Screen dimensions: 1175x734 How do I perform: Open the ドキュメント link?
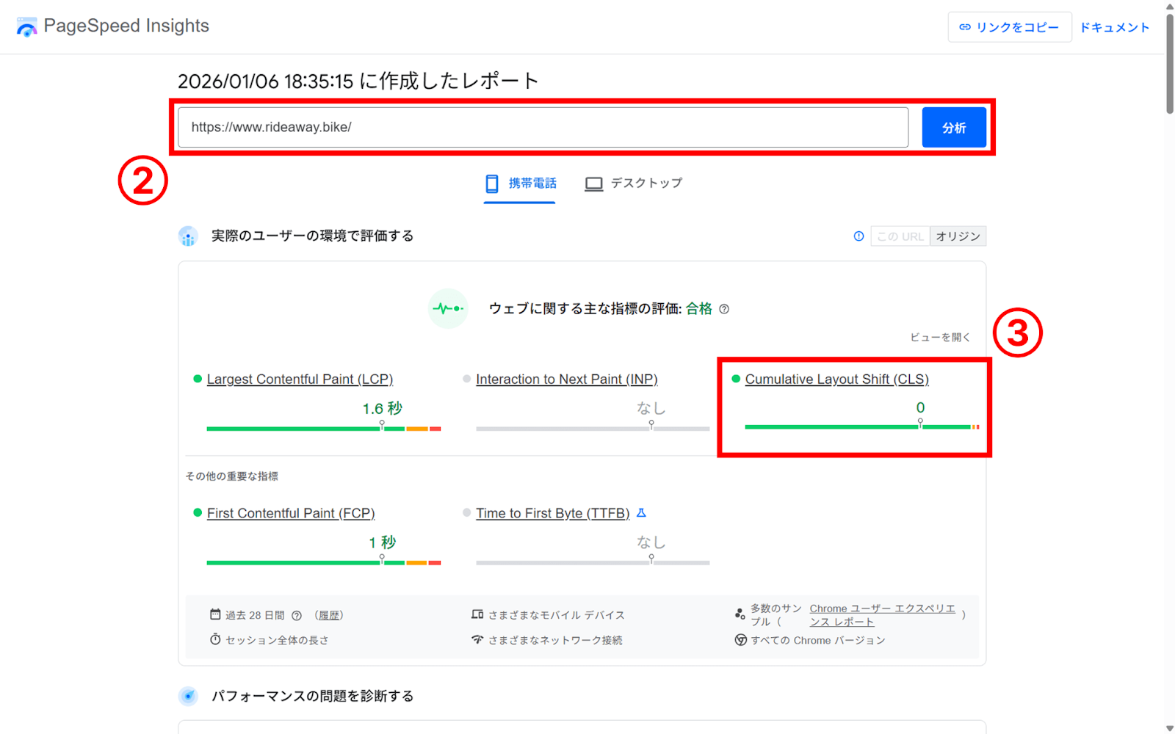[1114, 27]
